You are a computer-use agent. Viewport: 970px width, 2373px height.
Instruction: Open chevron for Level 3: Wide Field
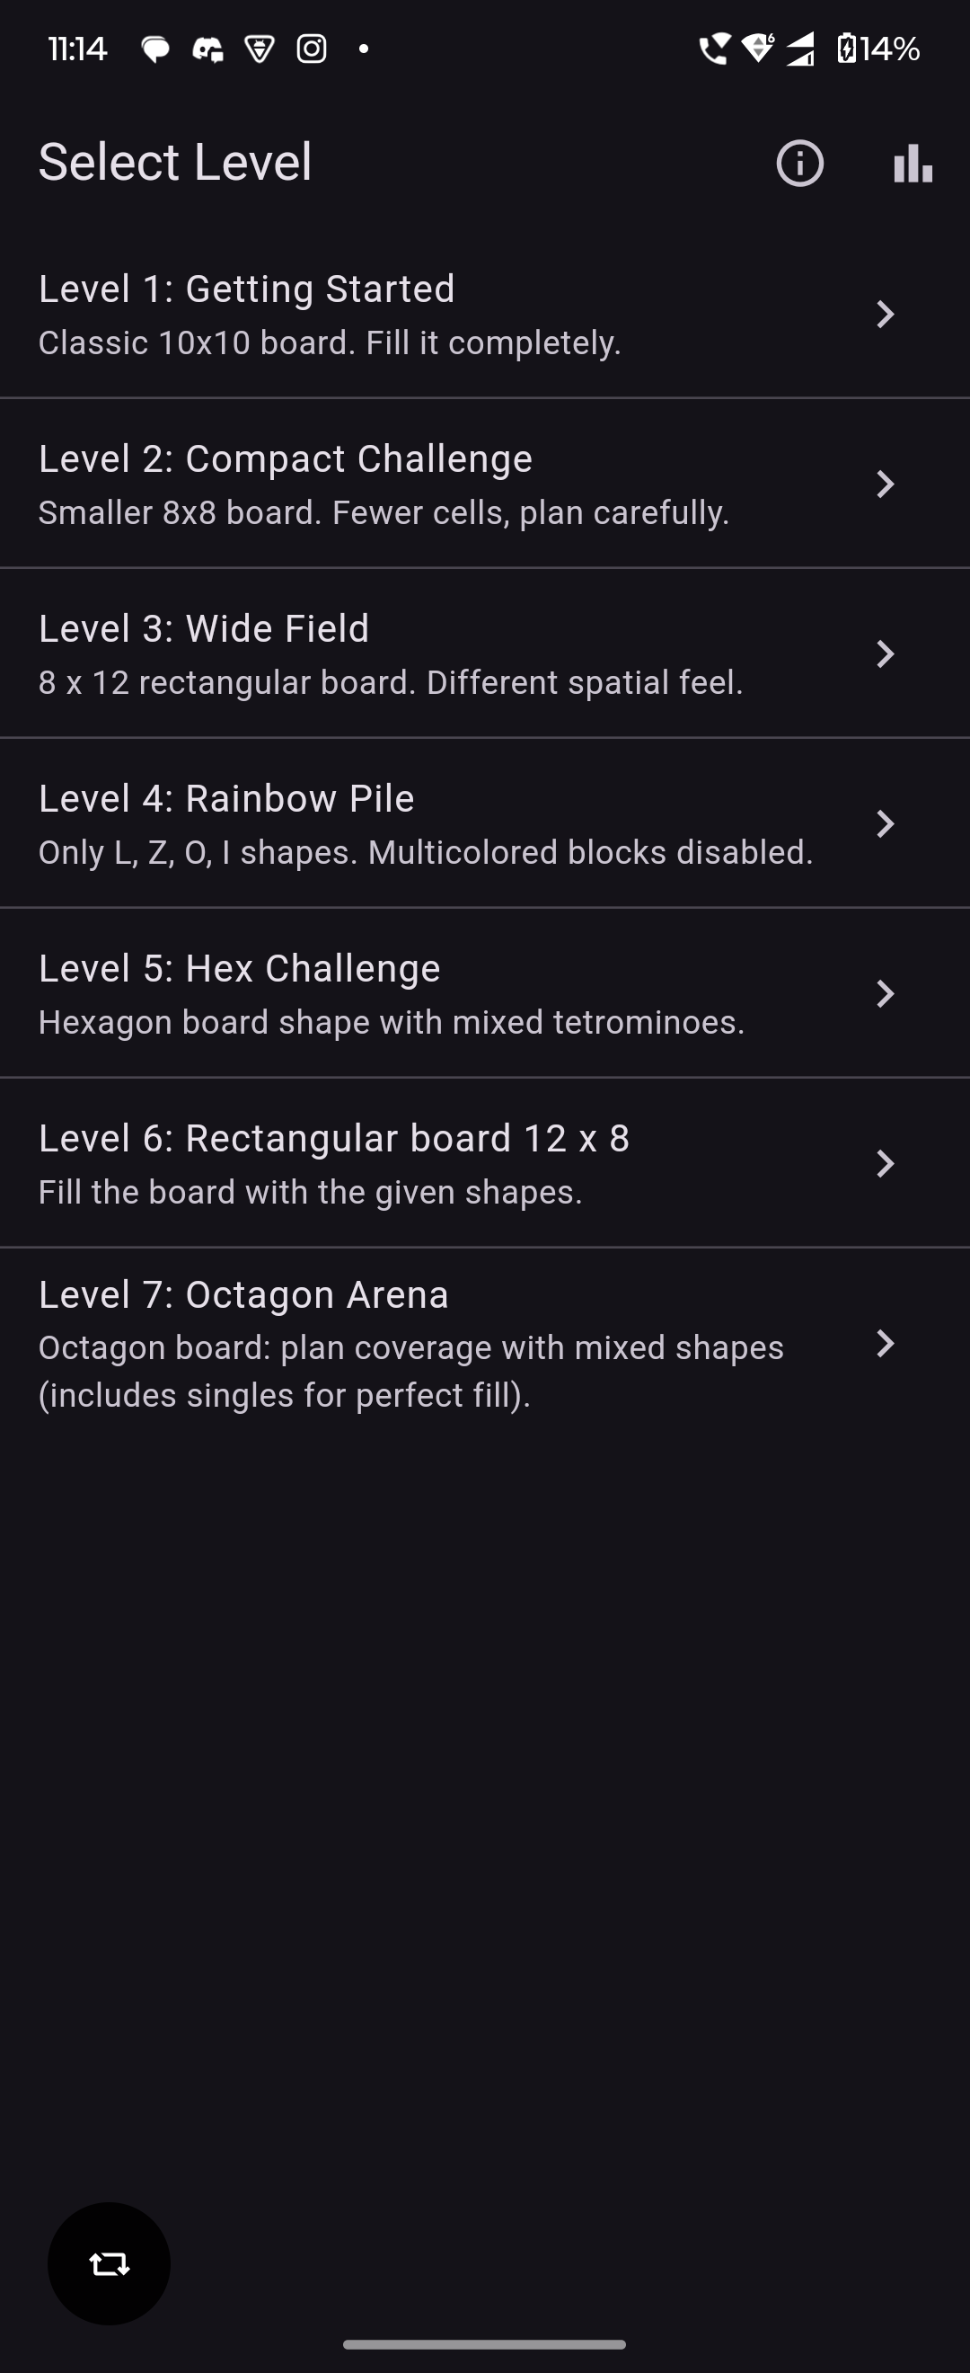point(885,654)
